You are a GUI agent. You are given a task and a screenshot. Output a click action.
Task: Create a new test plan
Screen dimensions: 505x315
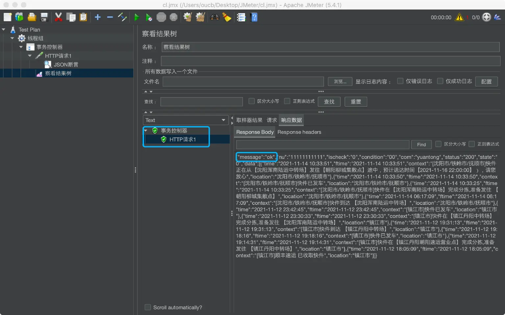tap(7, 17)
